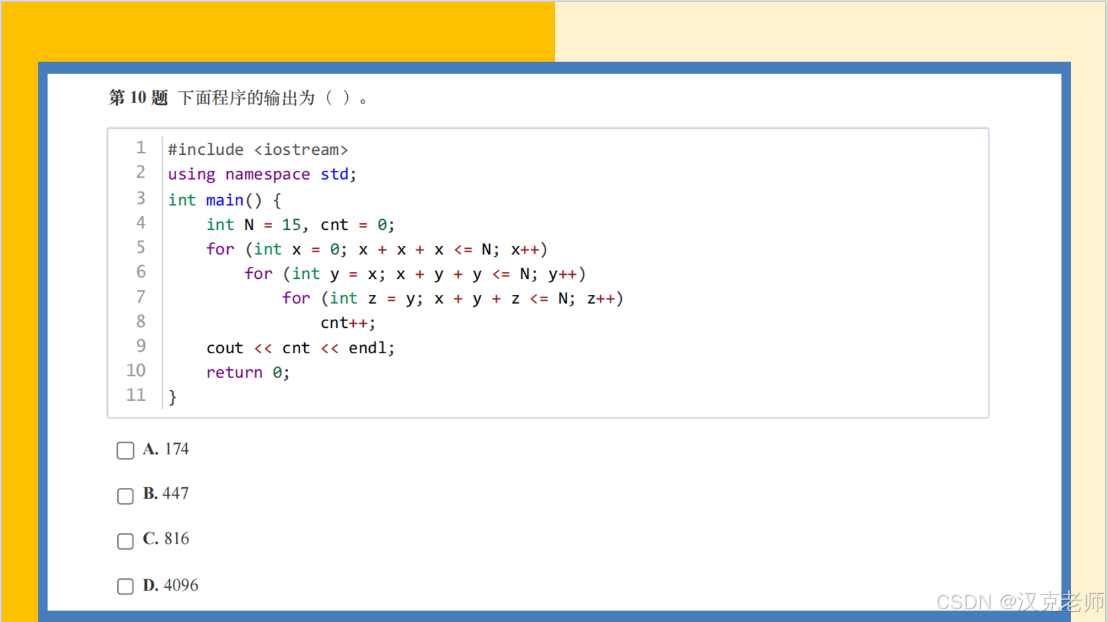The width and height of the screenshot is (1107, 622).
Task: Click the code line "int main() {"
Action: pos(224,200)
